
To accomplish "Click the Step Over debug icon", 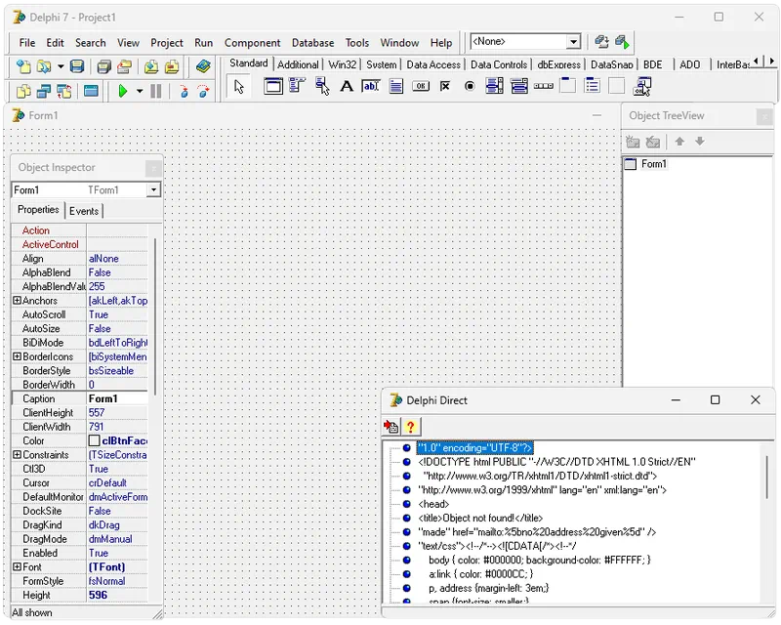I will click(204, 91).
